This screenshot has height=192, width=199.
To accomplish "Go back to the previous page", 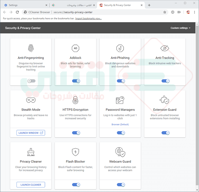I will tap(5, 12).
